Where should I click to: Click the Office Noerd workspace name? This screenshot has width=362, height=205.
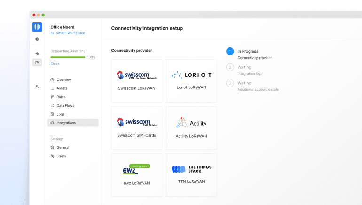pyautogui.click(x=63, y=27)
